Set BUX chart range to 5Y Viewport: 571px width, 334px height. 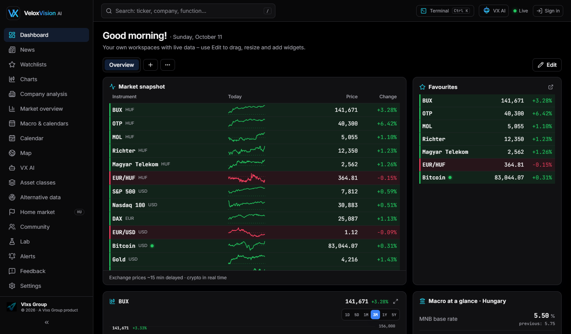pyautogui.click(x=394, y=315)
